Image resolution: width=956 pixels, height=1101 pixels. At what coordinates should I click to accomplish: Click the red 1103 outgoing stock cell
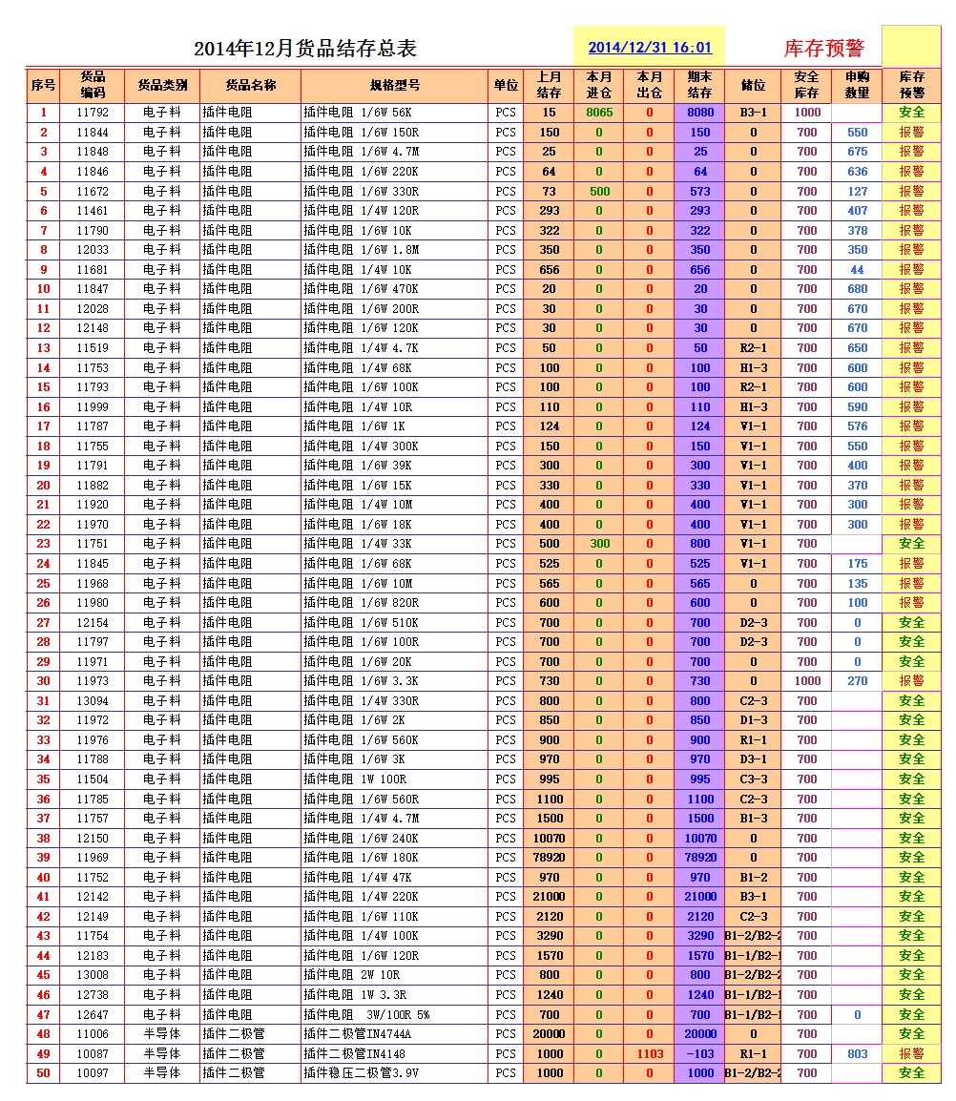coord(650,1053)
